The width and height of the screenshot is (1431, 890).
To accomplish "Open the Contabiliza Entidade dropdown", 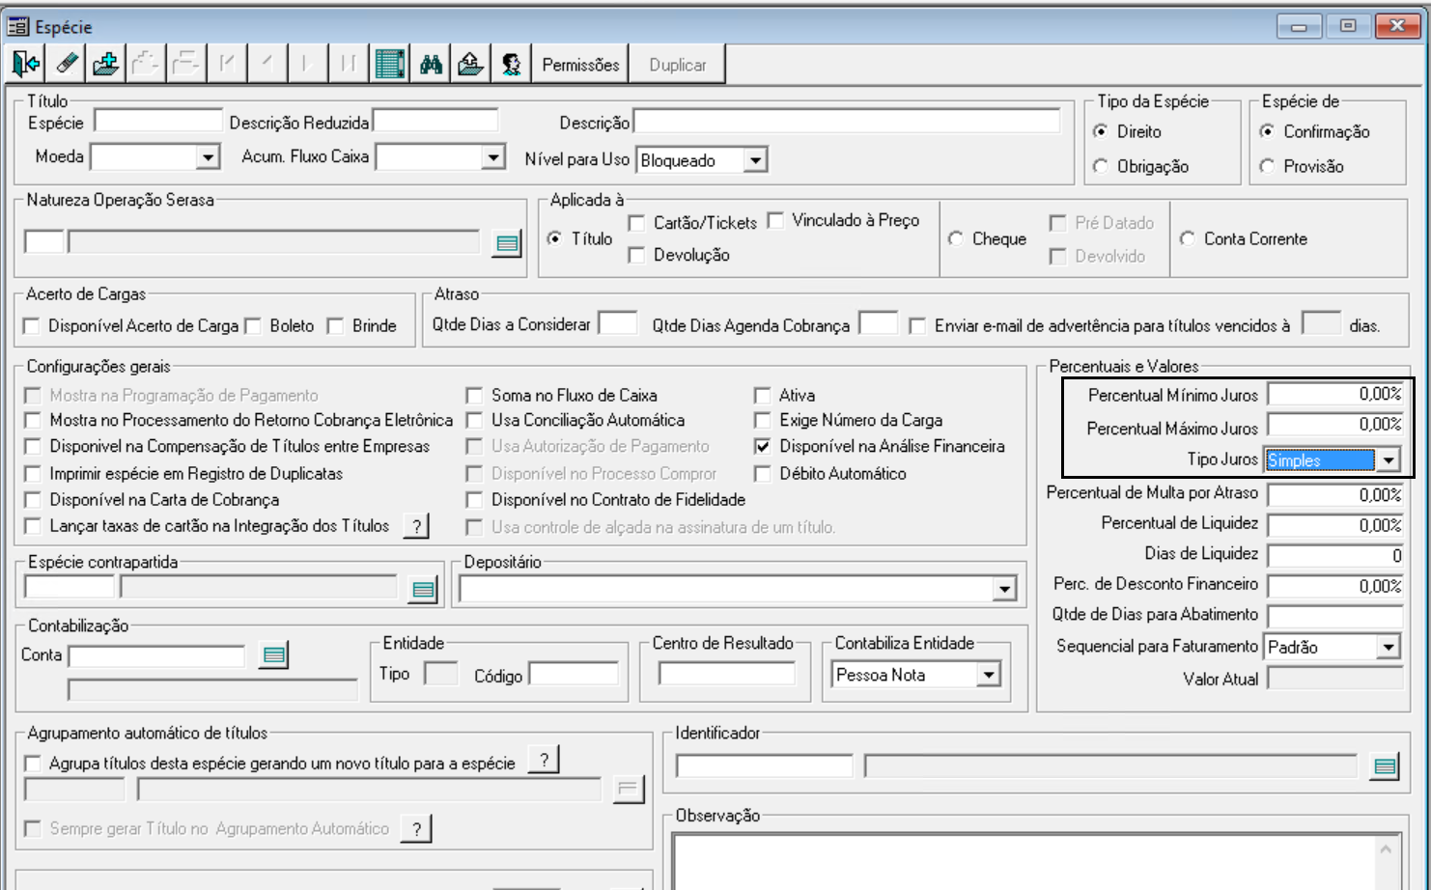I will click(x=989, y=675).
